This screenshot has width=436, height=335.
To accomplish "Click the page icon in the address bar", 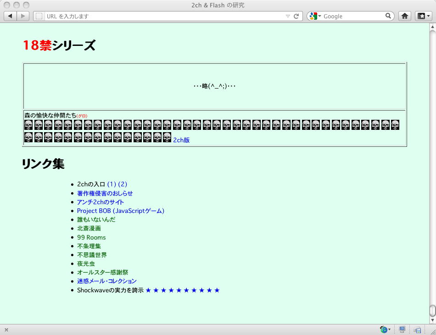I will click(39, 16).
